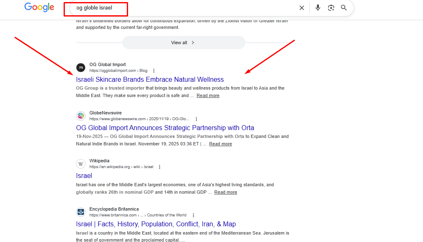423x242 pixels.
Task: Open more options for OG Global Import result
Action: tap(154, 71)
